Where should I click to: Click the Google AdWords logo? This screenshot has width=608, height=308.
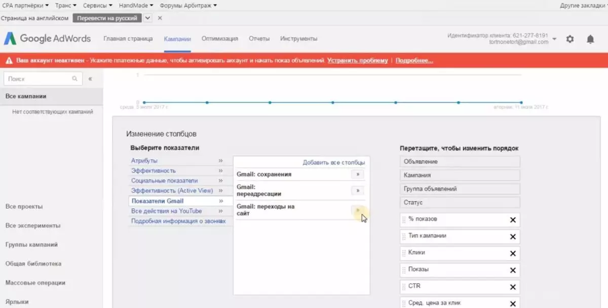tap(48, 38)
